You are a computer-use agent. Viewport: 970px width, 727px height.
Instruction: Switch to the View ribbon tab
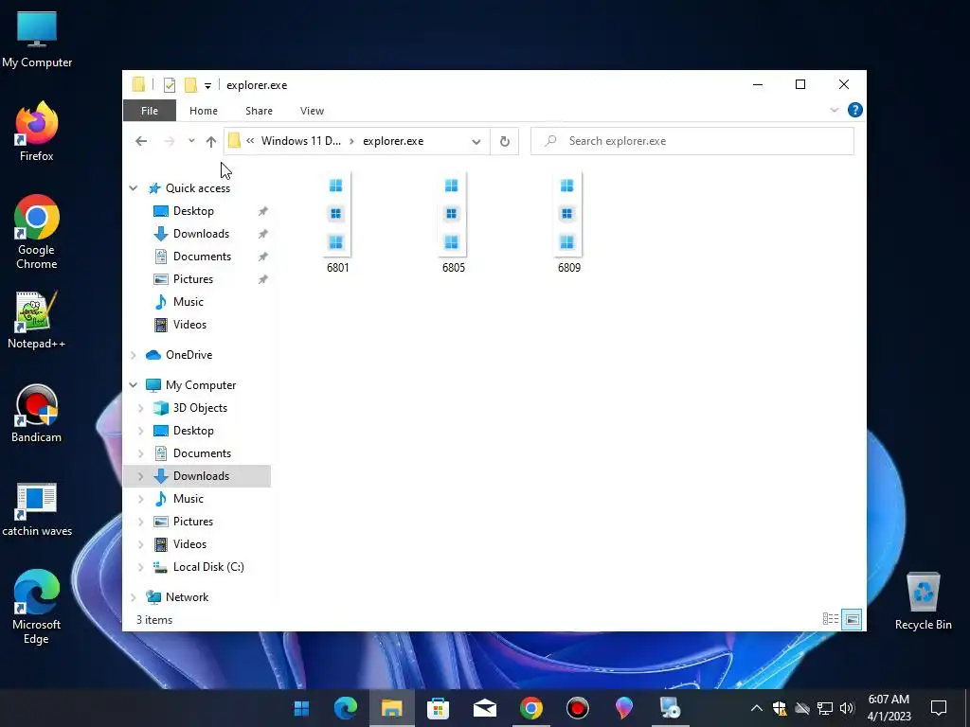coord(312,111)
